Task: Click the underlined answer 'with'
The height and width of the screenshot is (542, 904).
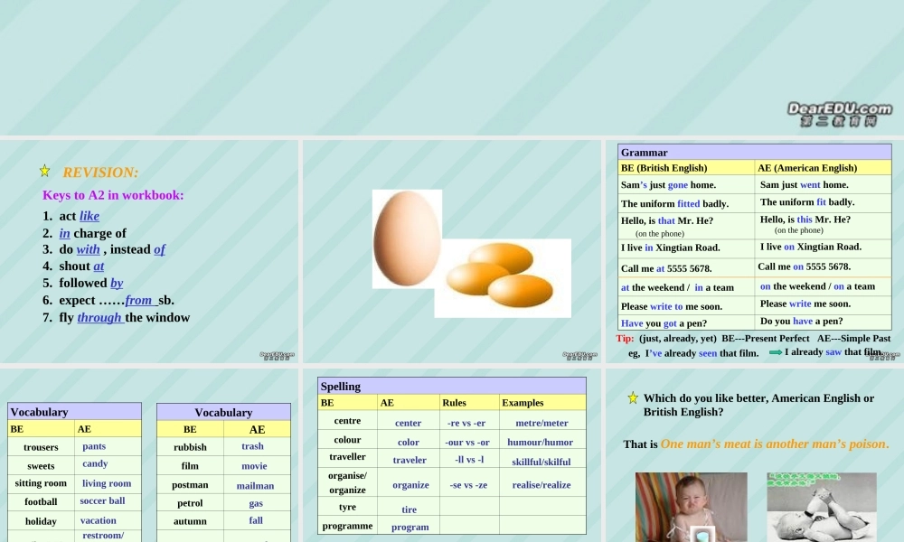Action: click(89, 249)
